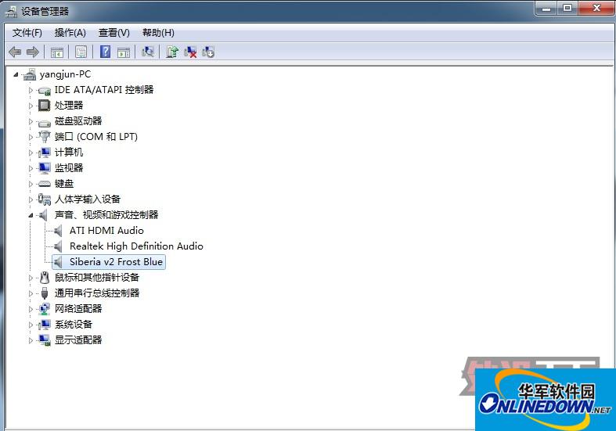Select Realtek High Definition Audio device
616x431 pixels.
click(x=136, y=246)
